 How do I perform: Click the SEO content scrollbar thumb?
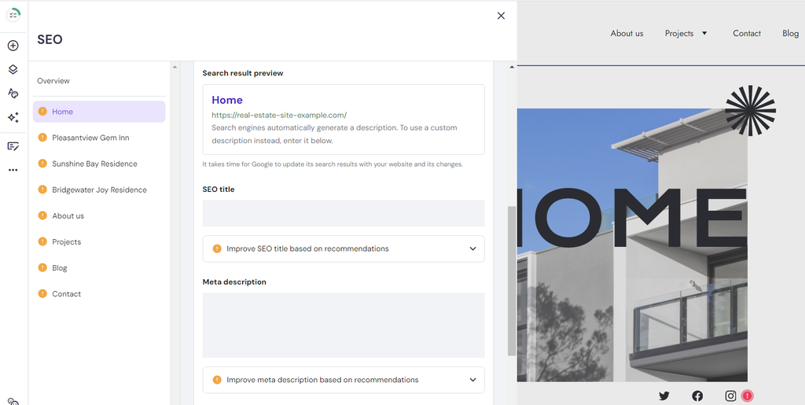point(511,281)
